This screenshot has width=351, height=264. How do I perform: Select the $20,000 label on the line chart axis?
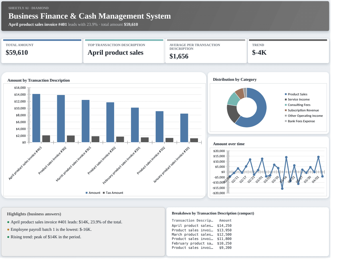coord(219,151)
